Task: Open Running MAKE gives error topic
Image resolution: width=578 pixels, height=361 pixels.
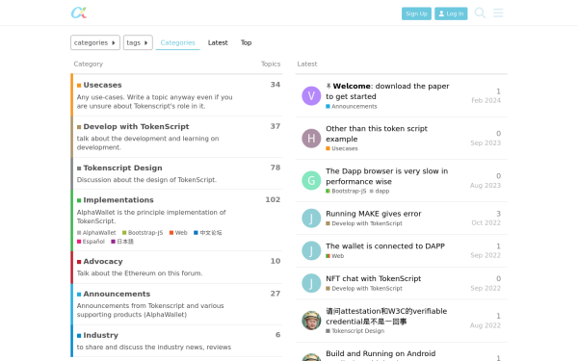Action: pyautogui.click(x=374, y=214)
